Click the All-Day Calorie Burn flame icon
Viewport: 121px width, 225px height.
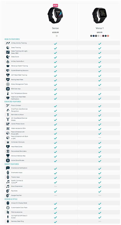point(8,61)
